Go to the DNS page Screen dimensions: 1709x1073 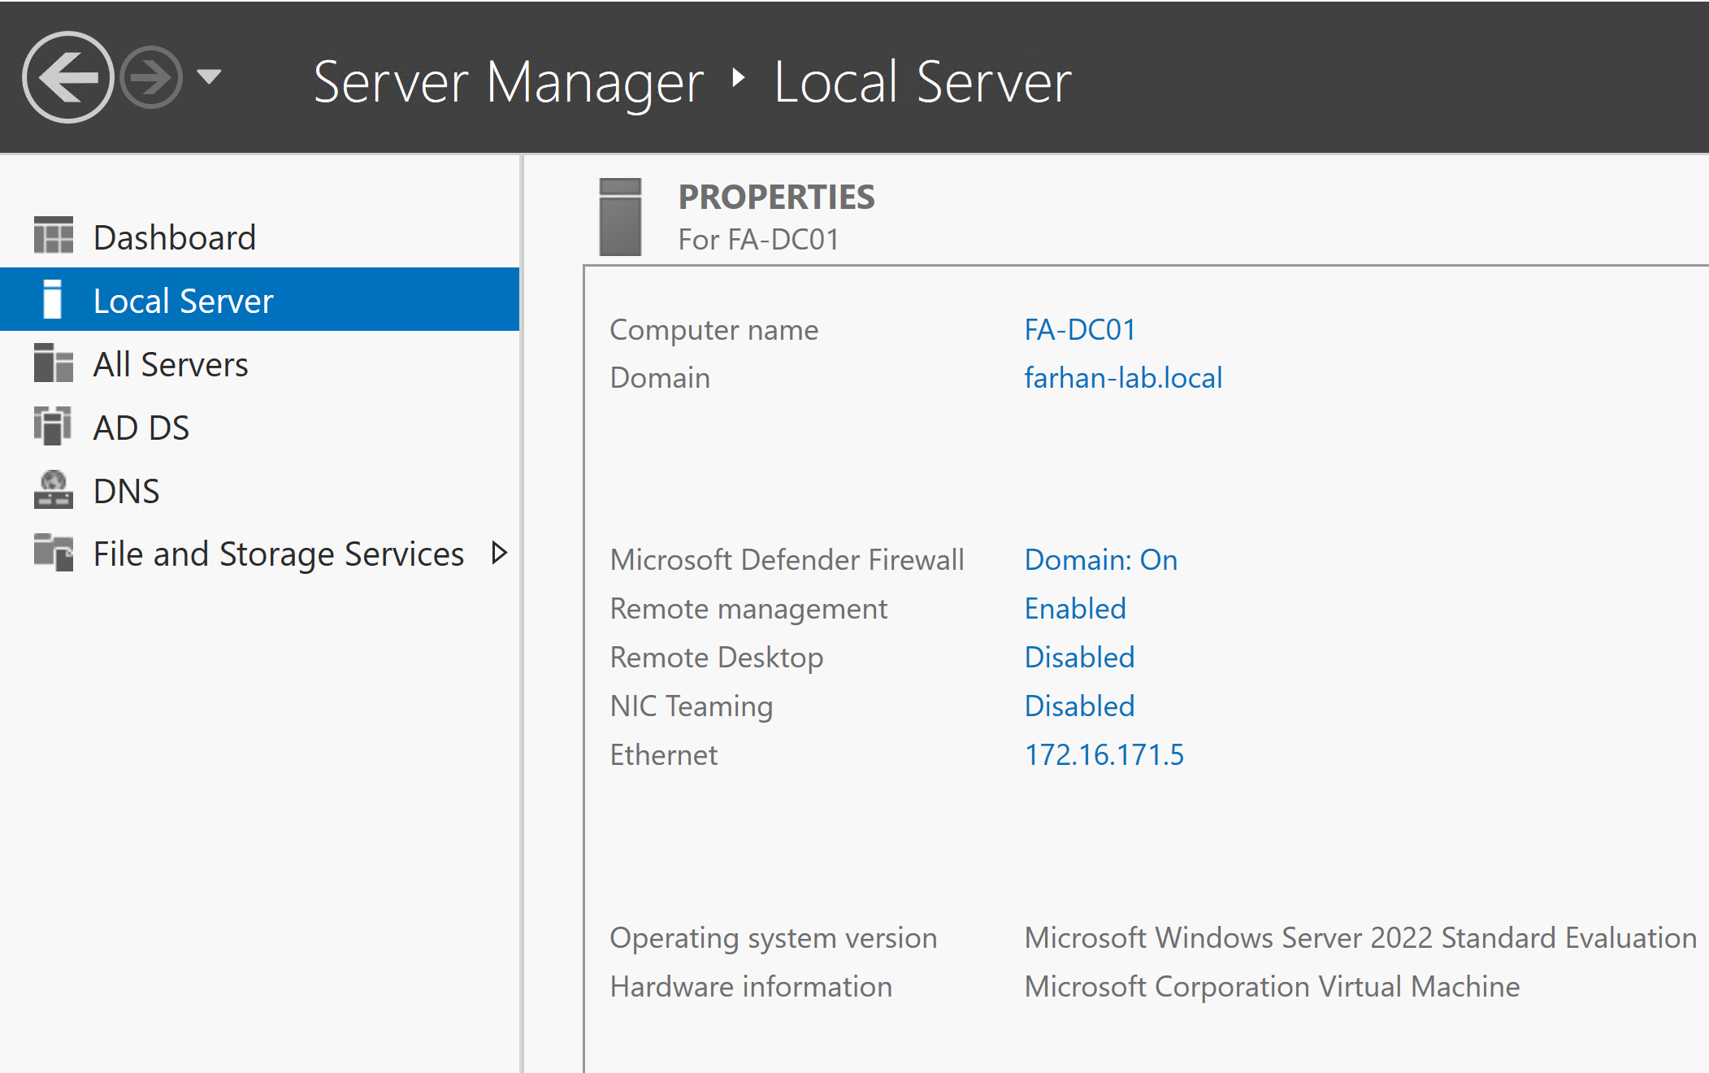tap(127, 491)
